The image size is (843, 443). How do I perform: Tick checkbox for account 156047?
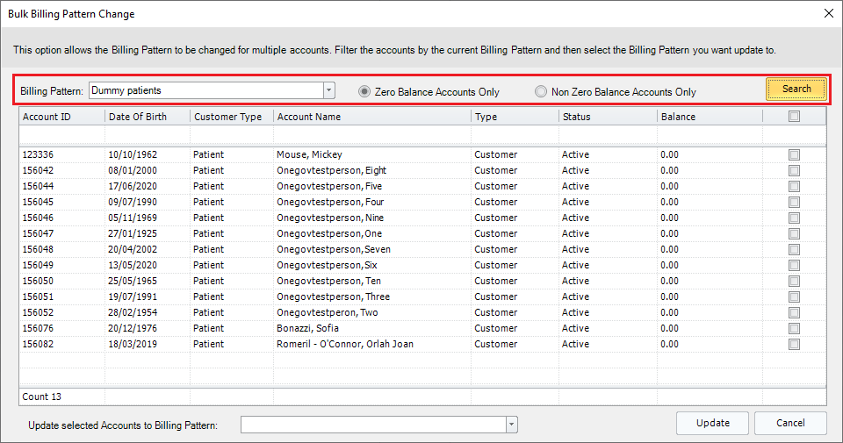tap(794, 234)
